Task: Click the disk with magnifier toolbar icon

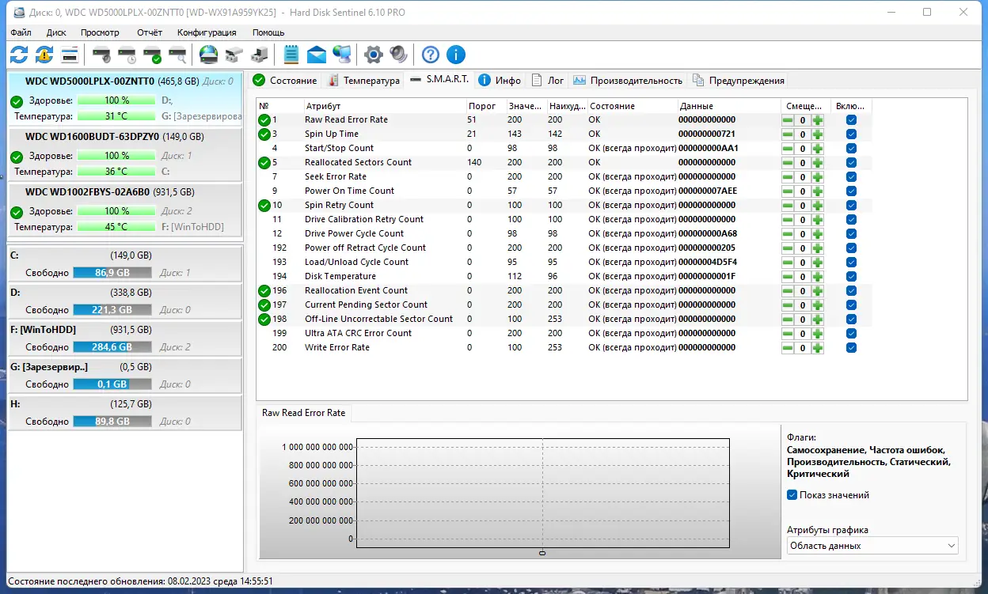Action: click(x=177, y=55)
